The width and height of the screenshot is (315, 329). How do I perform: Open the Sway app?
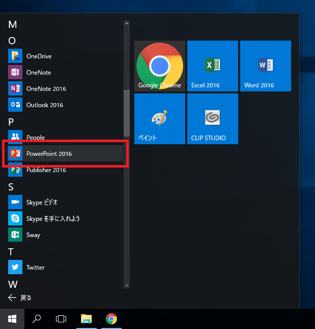[33, 235]
